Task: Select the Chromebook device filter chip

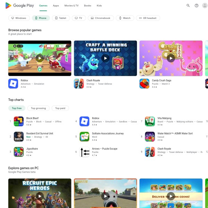Action: [x=101, y=18]
